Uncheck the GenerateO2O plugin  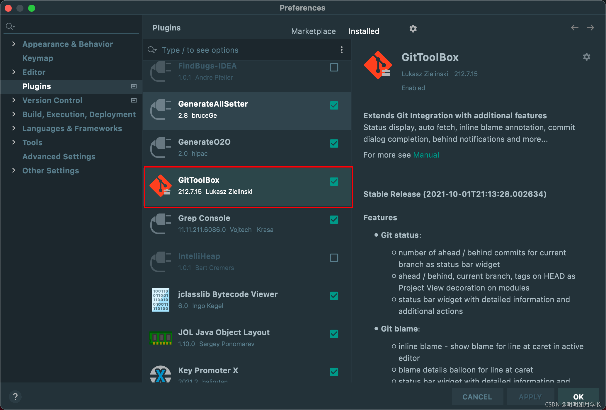click(334, 143)
